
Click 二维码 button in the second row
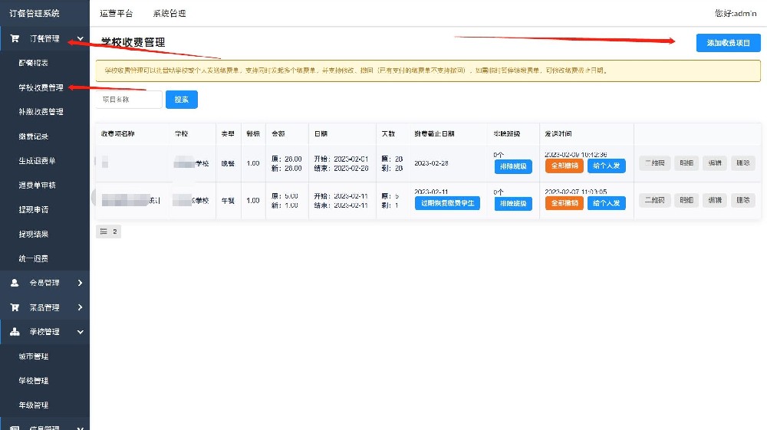click(x=654, y=201)
